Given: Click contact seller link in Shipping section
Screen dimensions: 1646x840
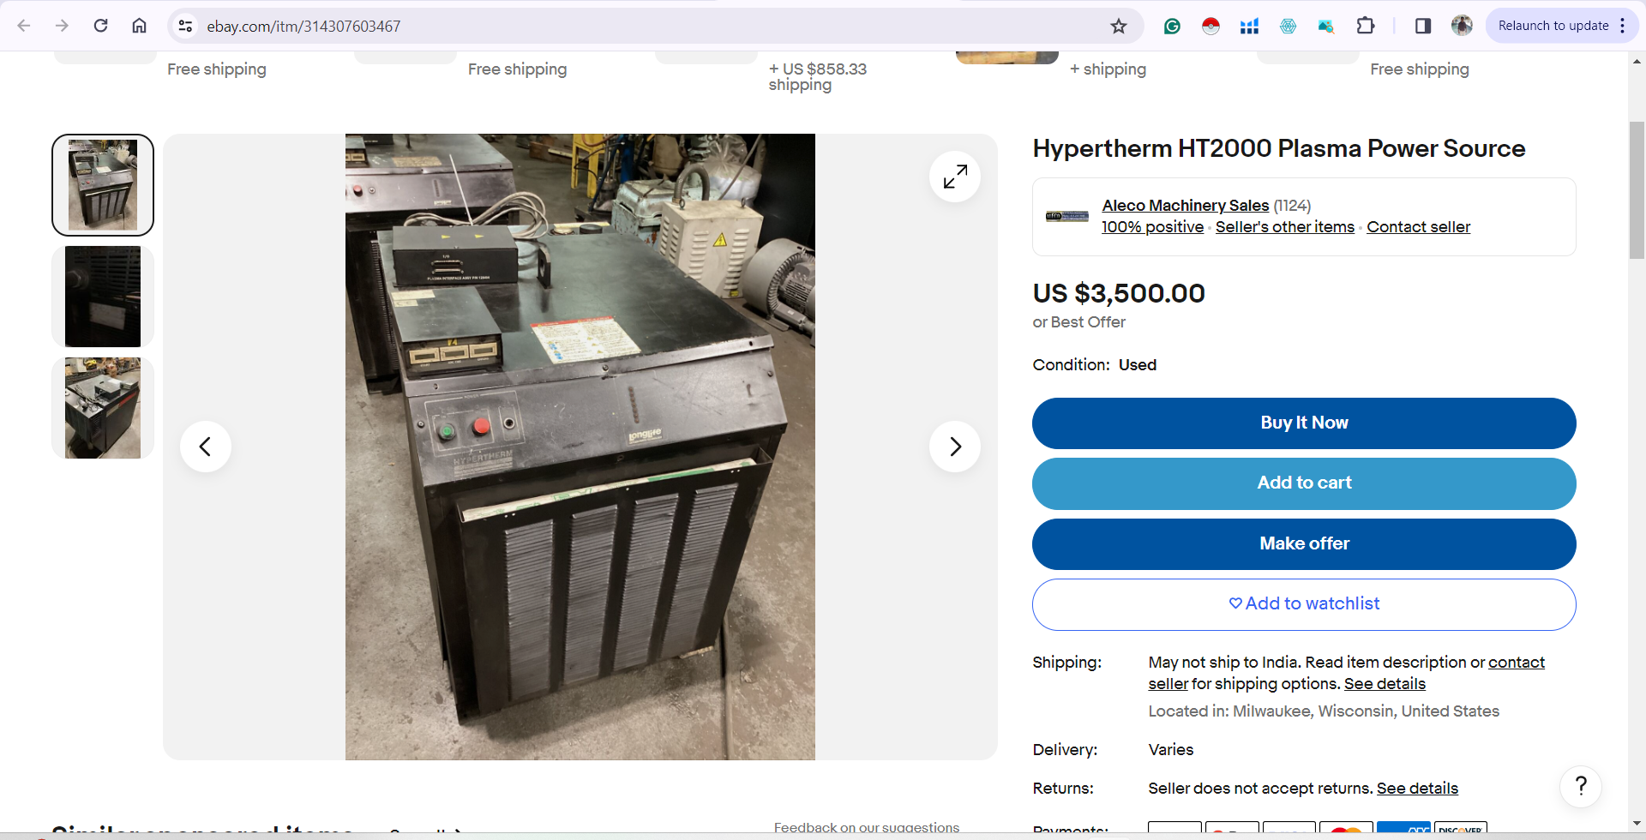Looking at the screenshot, I should coord(1517,663).
